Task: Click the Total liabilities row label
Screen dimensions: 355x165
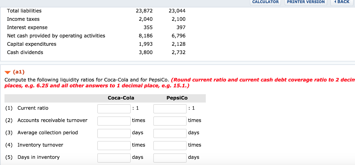Action: click(24, 11)
